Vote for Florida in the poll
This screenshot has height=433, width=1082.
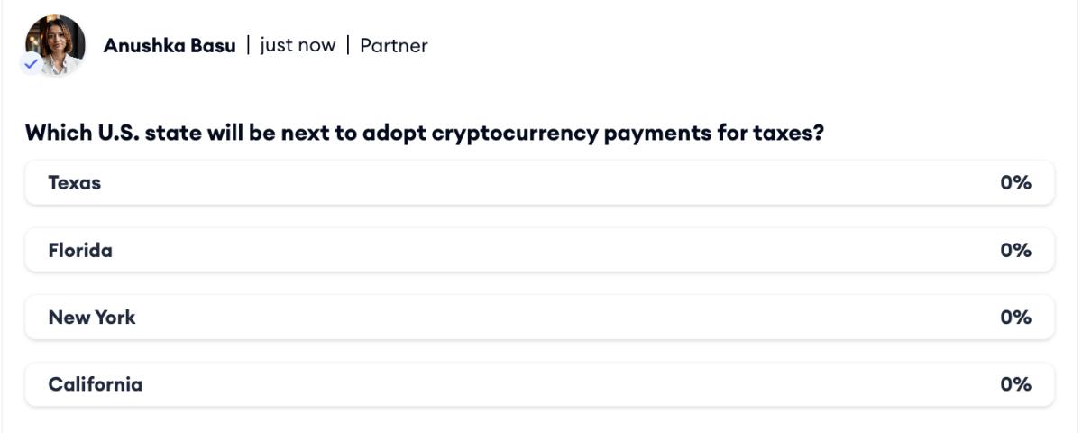(539, 250)
